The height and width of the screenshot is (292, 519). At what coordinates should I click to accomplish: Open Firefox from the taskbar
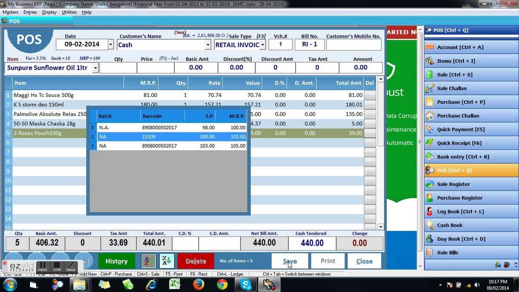click(199, 285)
